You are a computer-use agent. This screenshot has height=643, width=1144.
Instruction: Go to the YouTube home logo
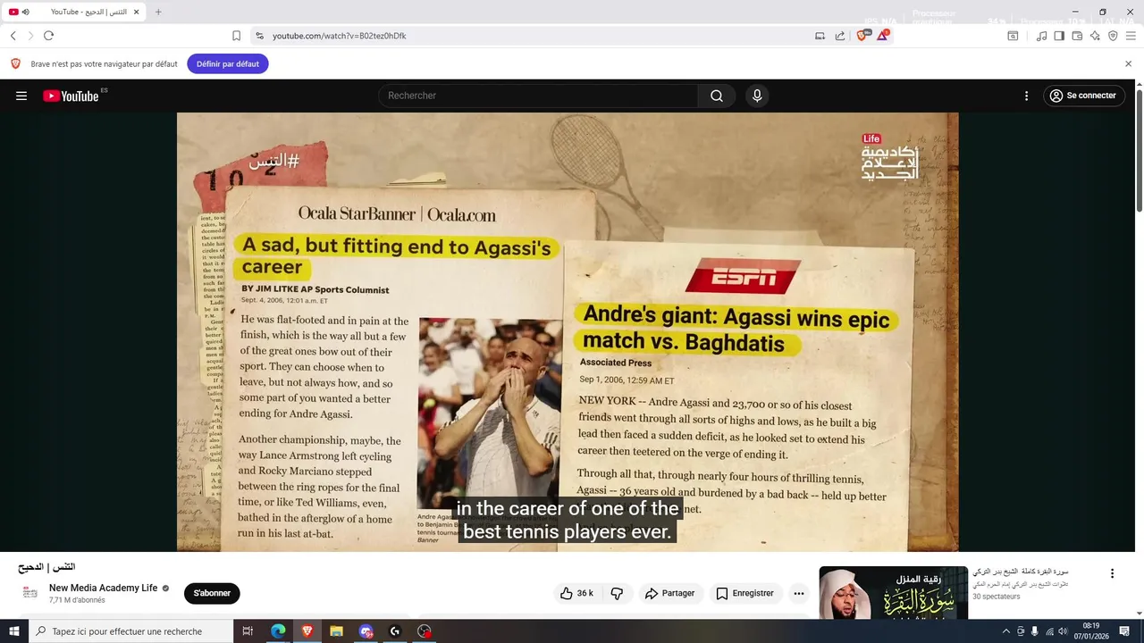pyautogui.click(x=71, y=96)
